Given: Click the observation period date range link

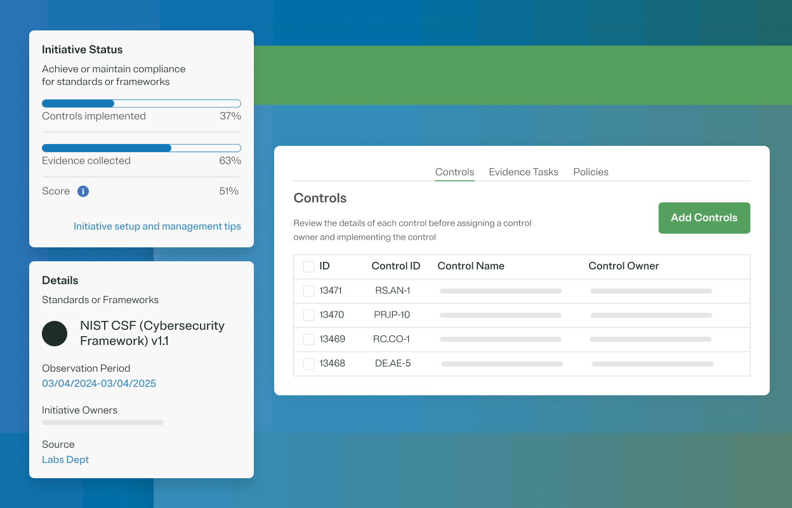Looking at the screenshot, I should [98, 383].
